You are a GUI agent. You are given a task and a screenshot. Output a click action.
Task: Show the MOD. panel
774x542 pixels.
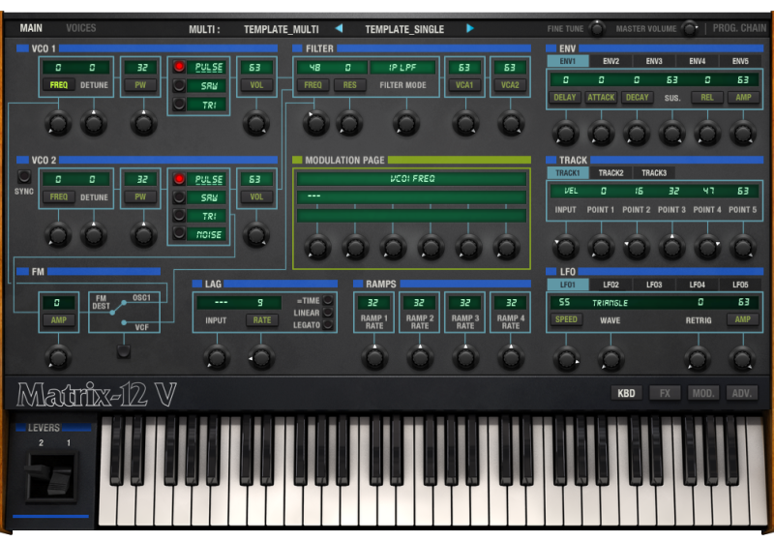tap(702, 393)
